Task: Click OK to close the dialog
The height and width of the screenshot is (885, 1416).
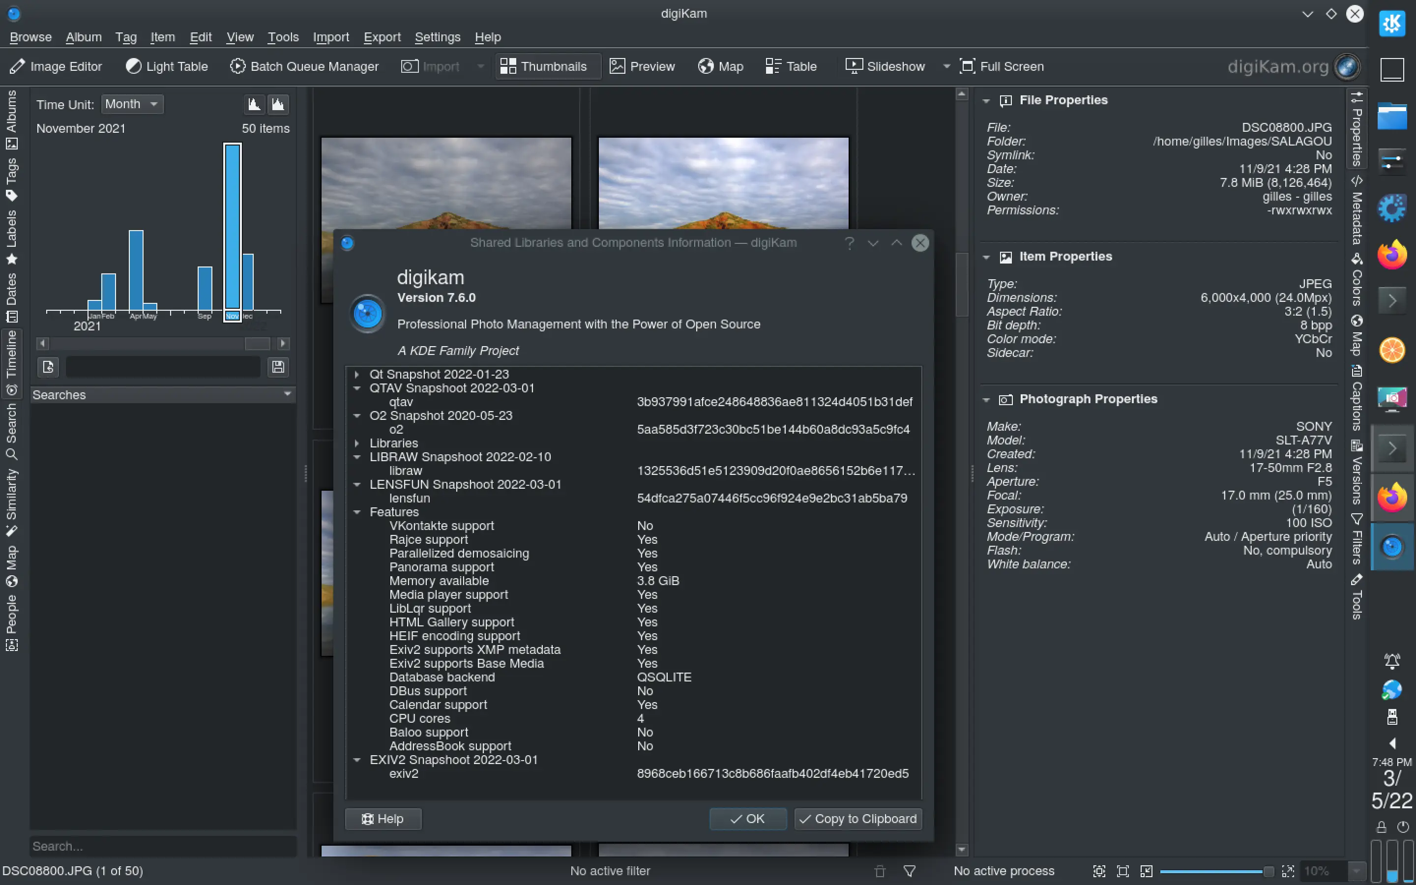Action: [747, 818]
